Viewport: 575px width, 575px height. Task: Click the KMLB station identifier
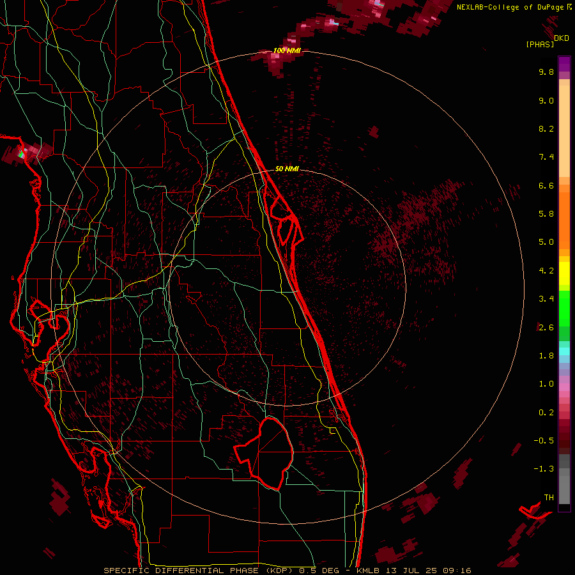click(369, 571)
